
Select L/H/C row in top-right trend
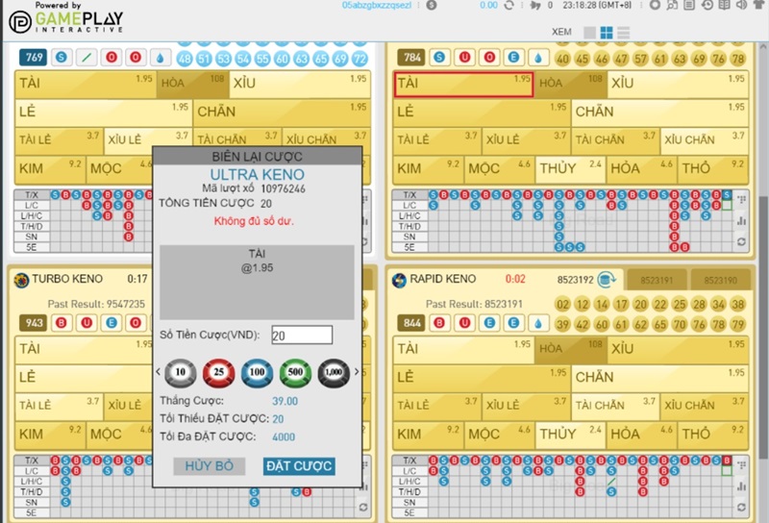coord(409,216)
